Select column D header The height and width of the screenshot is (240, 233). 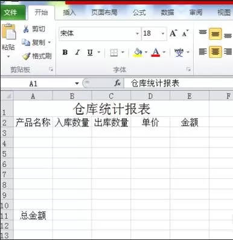(x=150, y=96)
